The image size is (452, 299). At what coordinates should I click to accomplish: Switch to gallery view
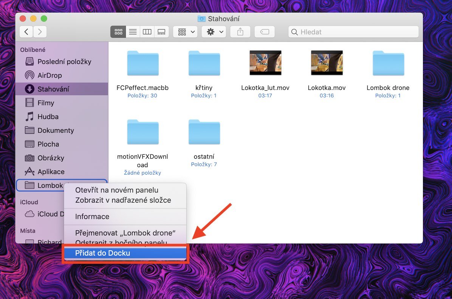[x=161, y=32]
